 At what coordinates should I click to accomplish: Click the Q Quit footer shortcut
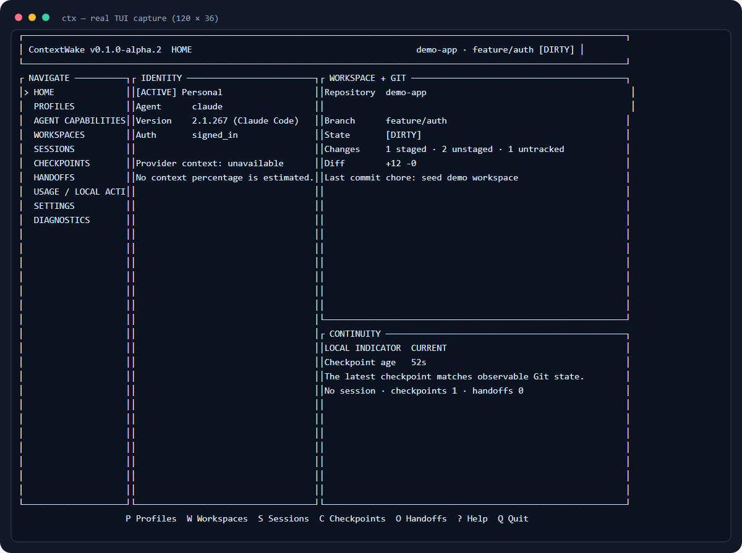pos(513,518)
